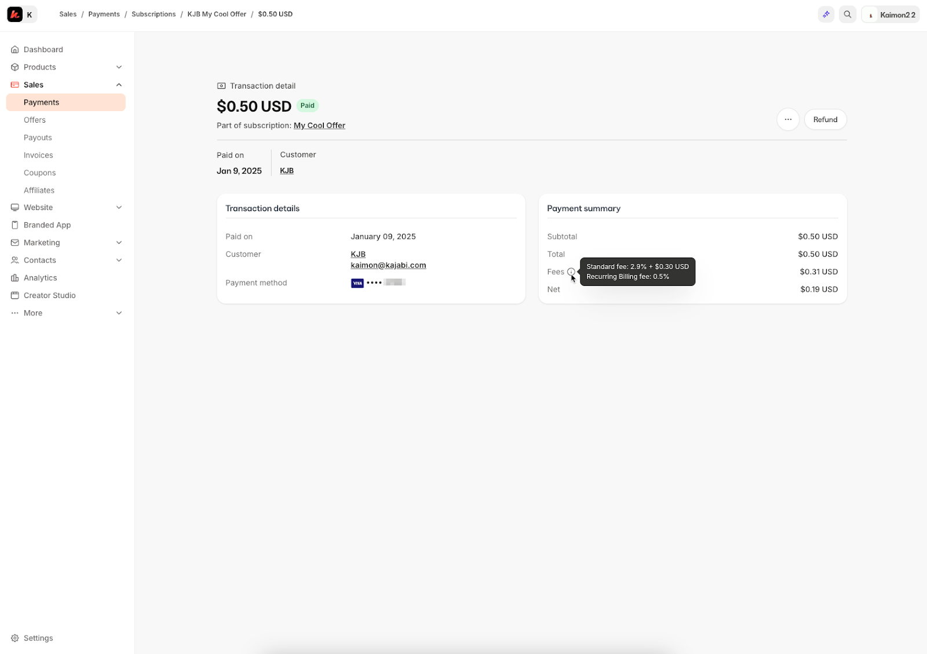Click the Contacts people icon
This screenshot has height=654, width=927.
click(x=15, y=260)
